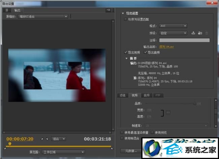Click the duration timecode 00:03:21:18
The height and width of the screenshot is (159, 219).
(x=97, y=139)
